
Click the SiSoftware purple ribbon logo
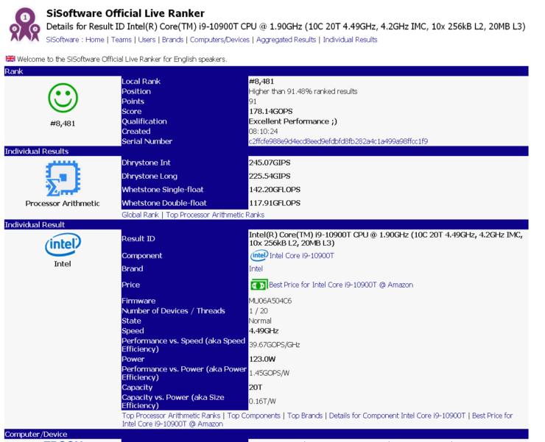(x=24, y=24)
